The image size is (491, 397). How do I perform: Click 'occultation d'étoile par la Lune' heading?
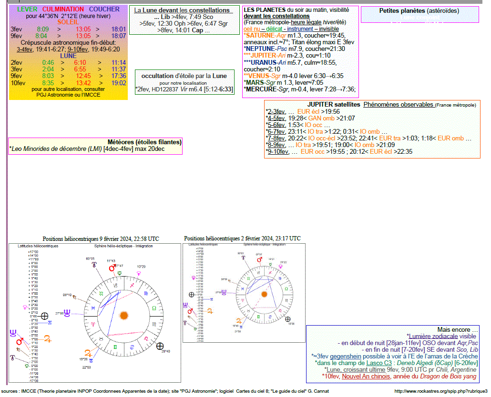184,76
